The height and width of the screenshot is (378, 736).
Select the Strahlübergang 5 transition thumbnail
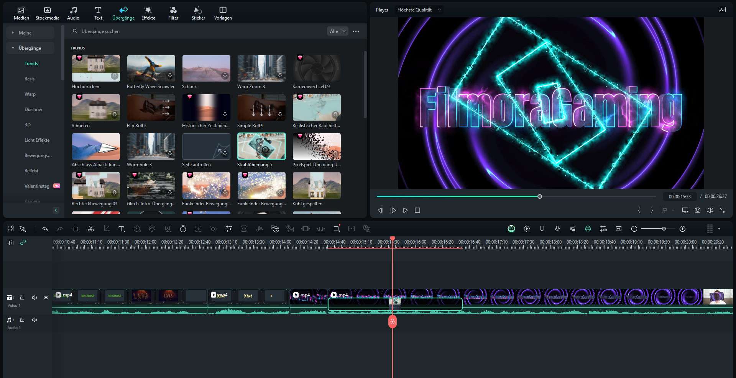(x=261, y=146)
